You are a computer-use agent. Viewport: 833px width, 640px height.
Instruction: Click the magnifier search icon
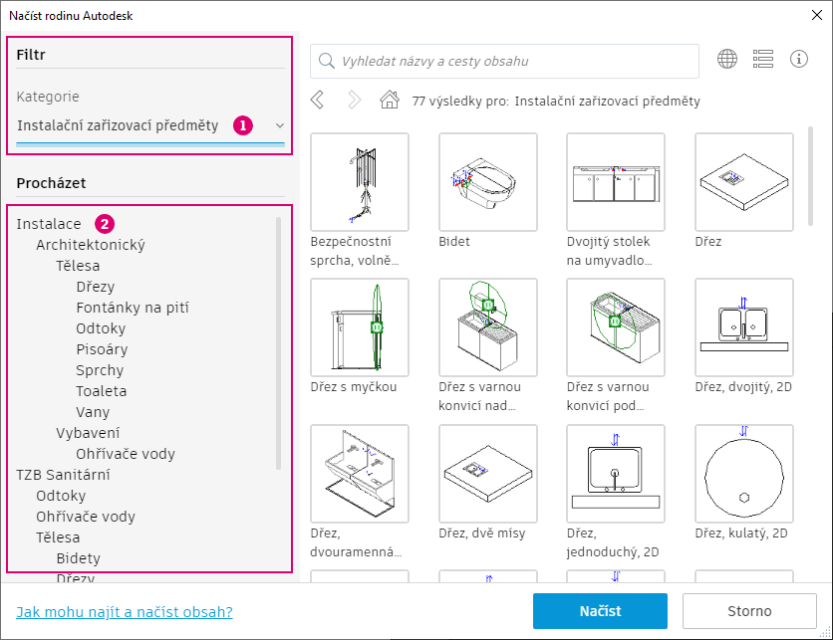[326, 61]
